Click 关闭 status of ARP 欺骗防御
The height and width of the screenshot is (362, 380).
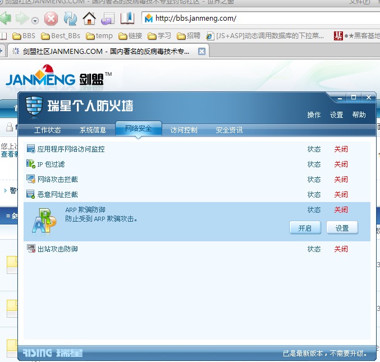pos(341,209)
